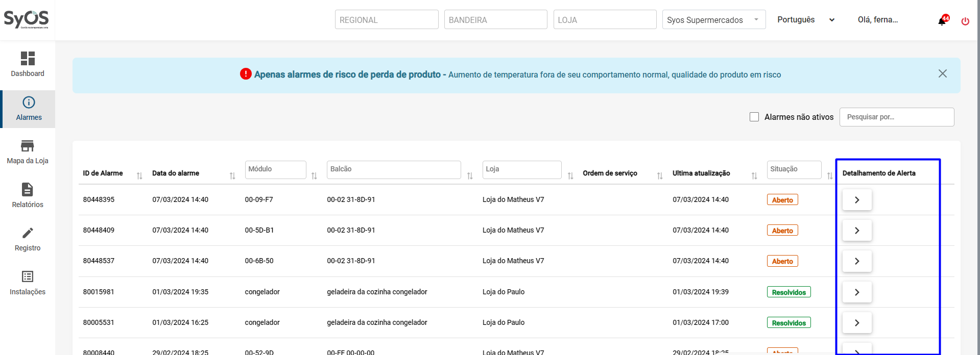Image resolution: width=980 pixels, height=355 pixels.
Task: Click the red power logout icon
Action: point(965,21)
